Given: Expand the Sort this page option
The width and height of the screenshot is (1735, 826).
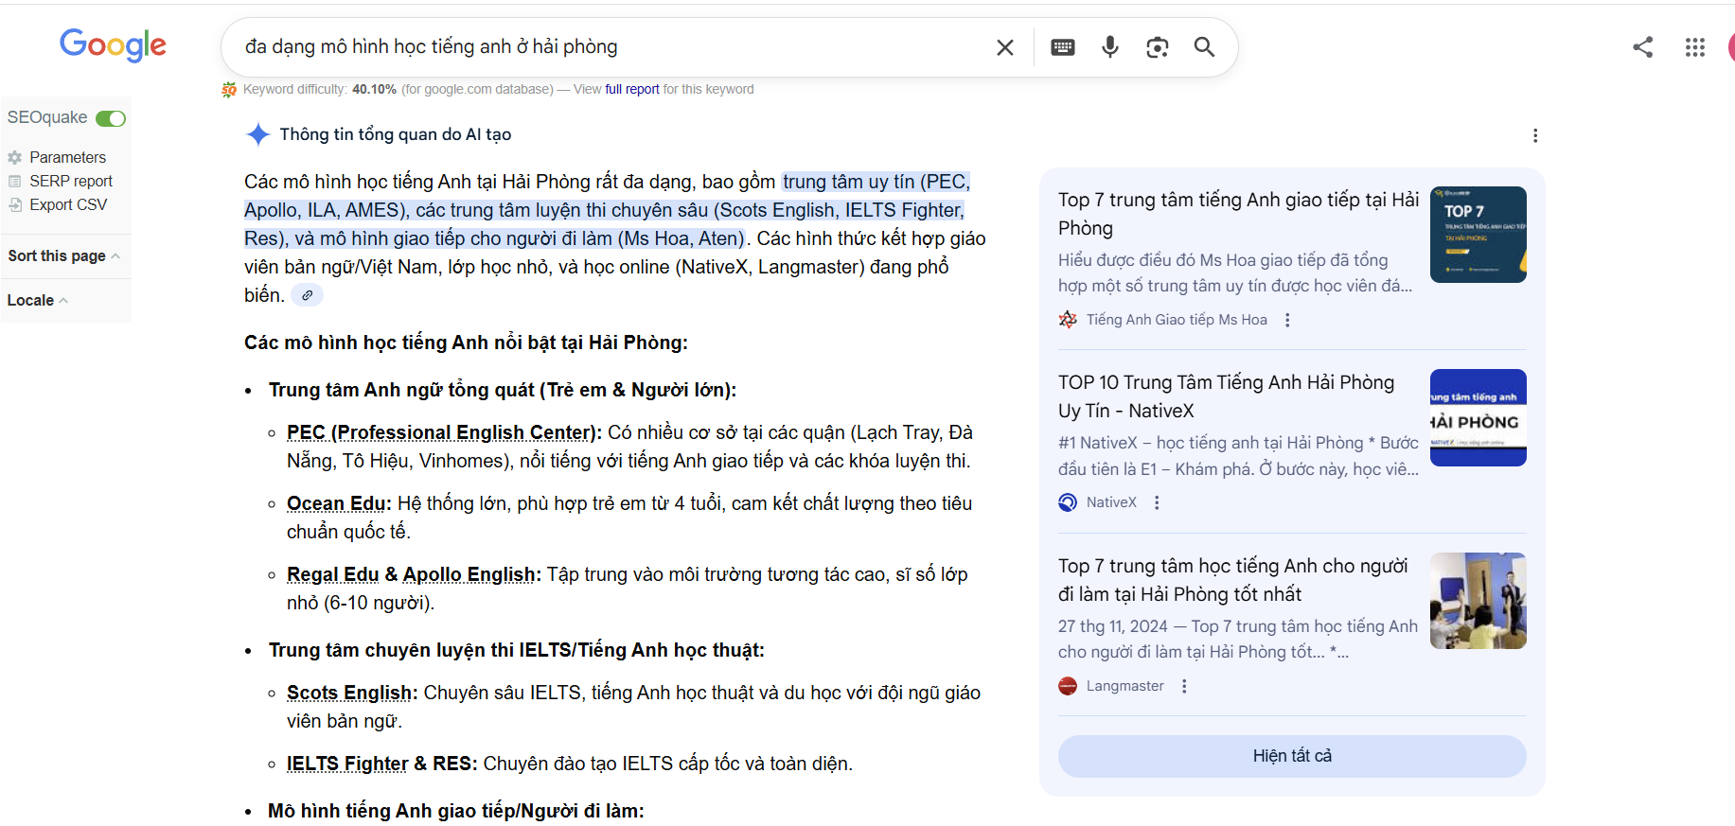Looking at the screenshot, I should 63,255.
